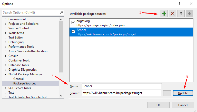Select the nuget.org source row
This screenshot has height=112, width=197.
131,23
